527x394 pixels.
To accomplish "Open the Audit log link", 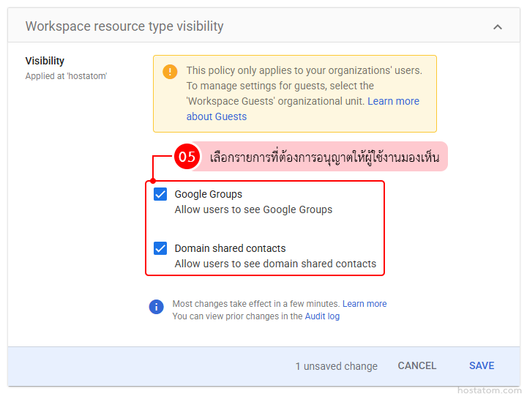I will coord(322,316).
